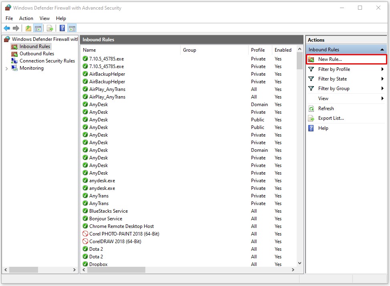This screenshot has height=286, width=390.
Task: Click the Inbound Rules tree icon
Action: click(x=14, y=46)
